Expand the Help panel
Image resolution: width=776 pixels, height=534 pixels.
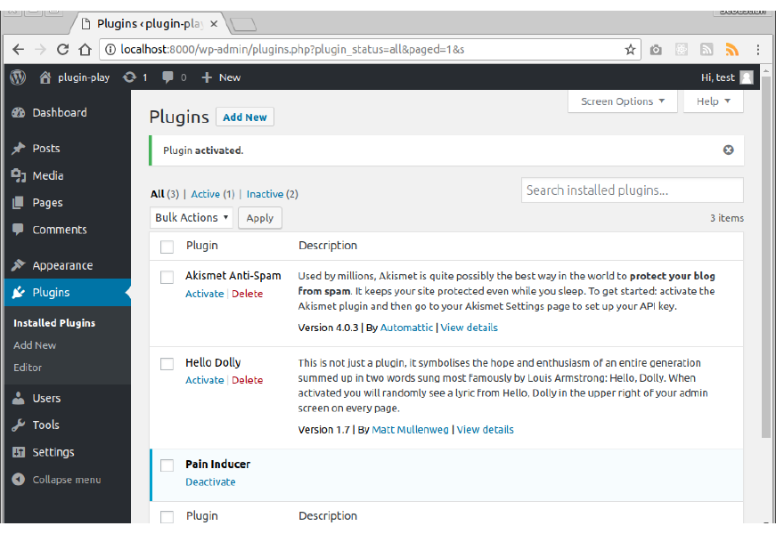[x=713, y=101]
